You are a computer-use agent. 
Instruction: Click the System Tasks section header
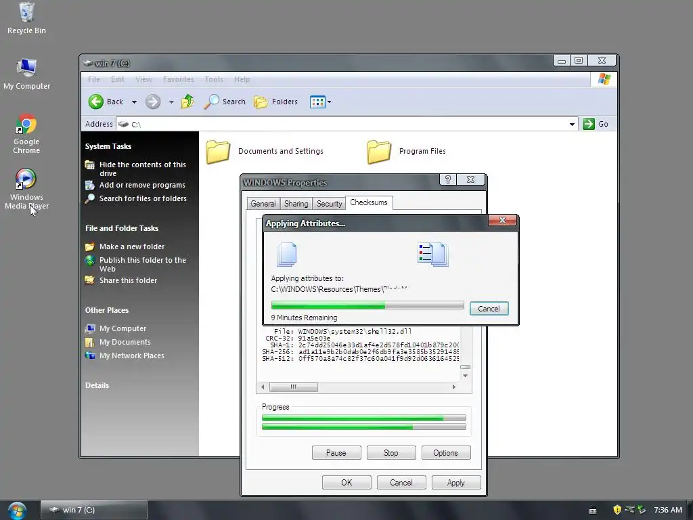click(x=108, y=146)
